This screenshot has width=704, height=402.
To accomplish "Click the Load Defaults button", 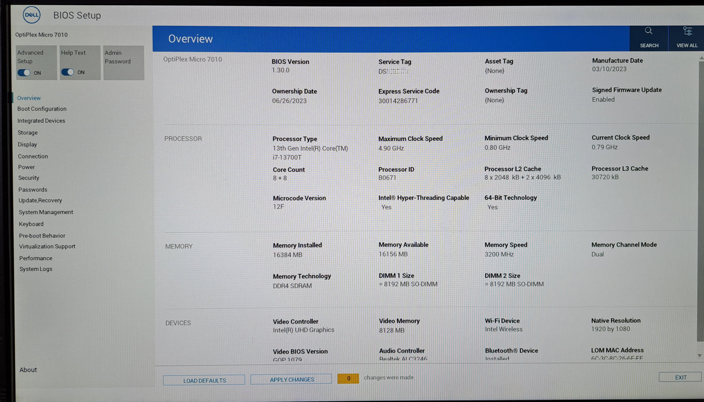I will [204, 380].
